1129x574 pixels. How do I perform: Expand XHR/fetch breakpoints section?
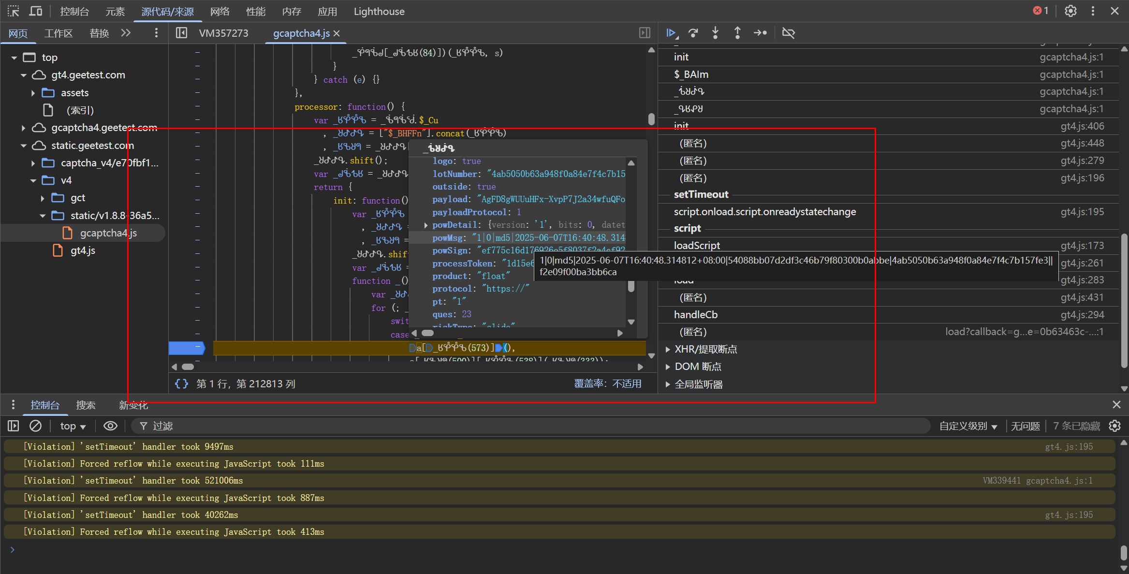tap(668, 349)
